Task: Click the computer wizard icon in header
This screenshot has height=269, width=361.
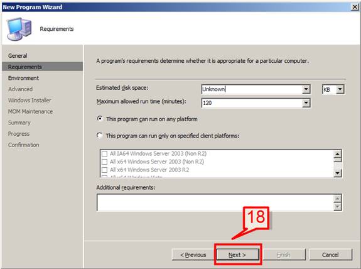Action: point(19,29)
